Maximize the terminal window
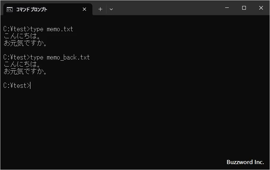270x170 pixels. click(244, 8)
